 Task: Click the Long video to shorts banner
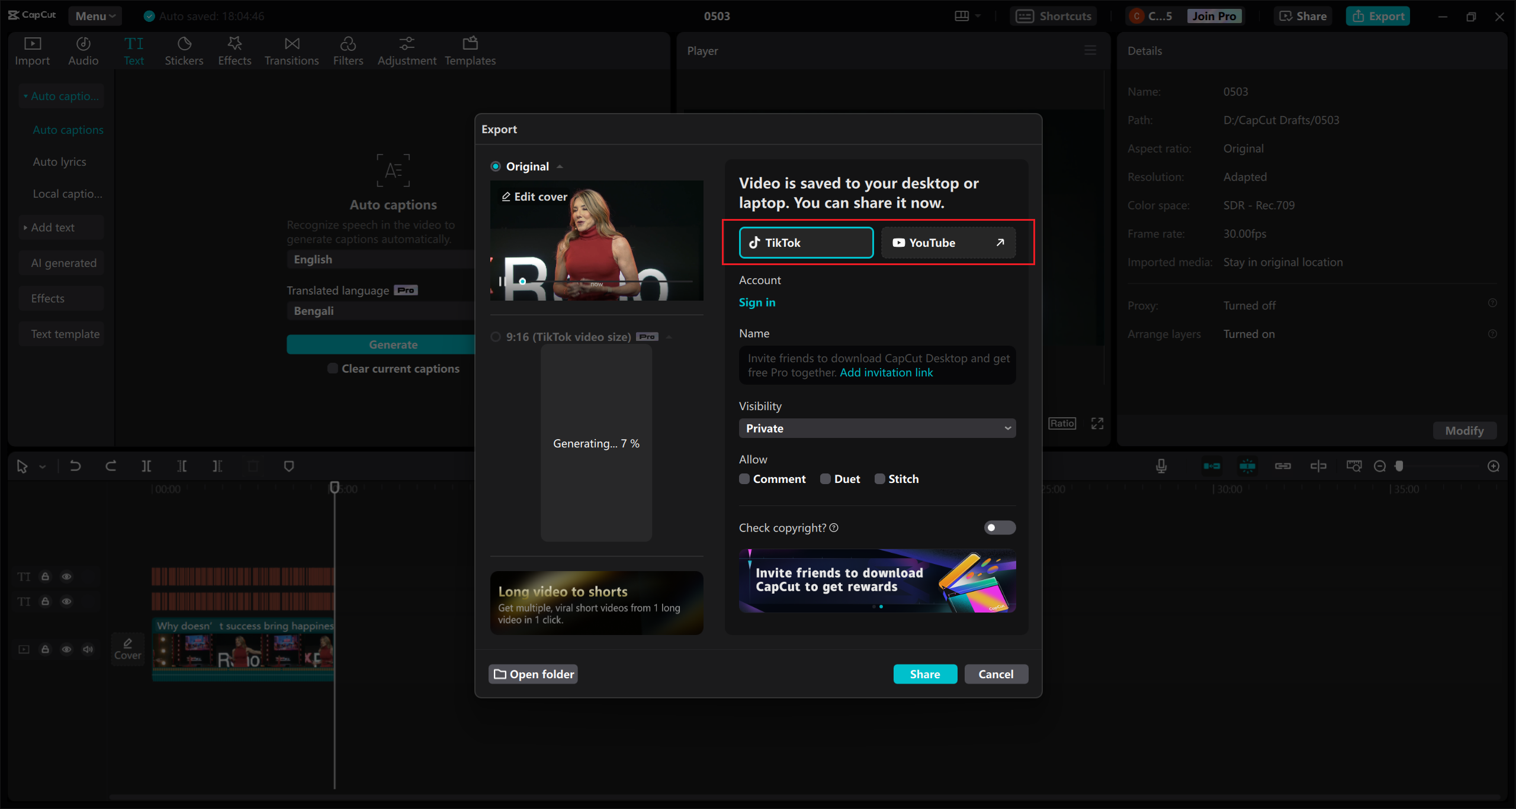tap(596, 603)
